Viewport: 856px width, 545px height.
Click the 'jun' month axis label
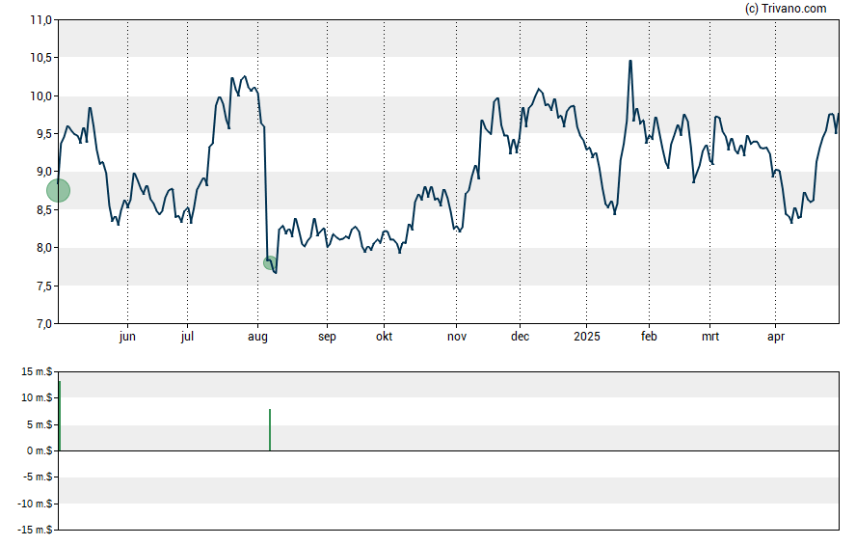[x=127, y=337]
